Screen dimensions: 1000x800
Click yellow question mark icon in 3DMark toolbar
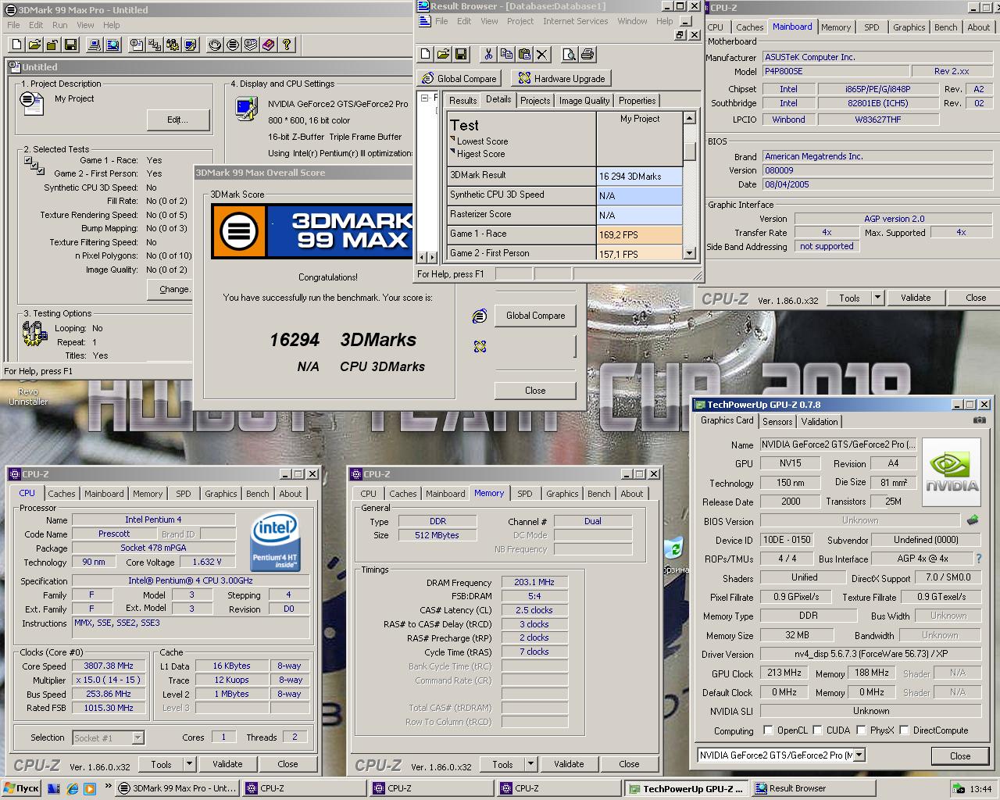pyautogui.click(x=287, y=45)
